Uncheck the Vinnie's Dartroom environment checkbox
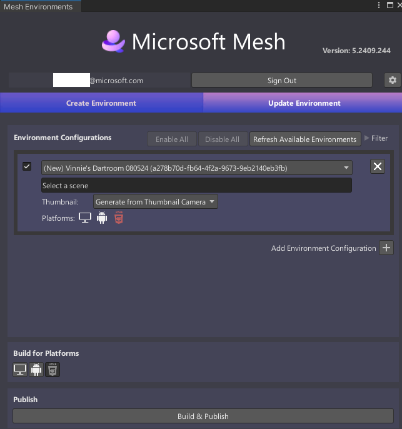Screen dimensions: 402x429 [27, 166]
